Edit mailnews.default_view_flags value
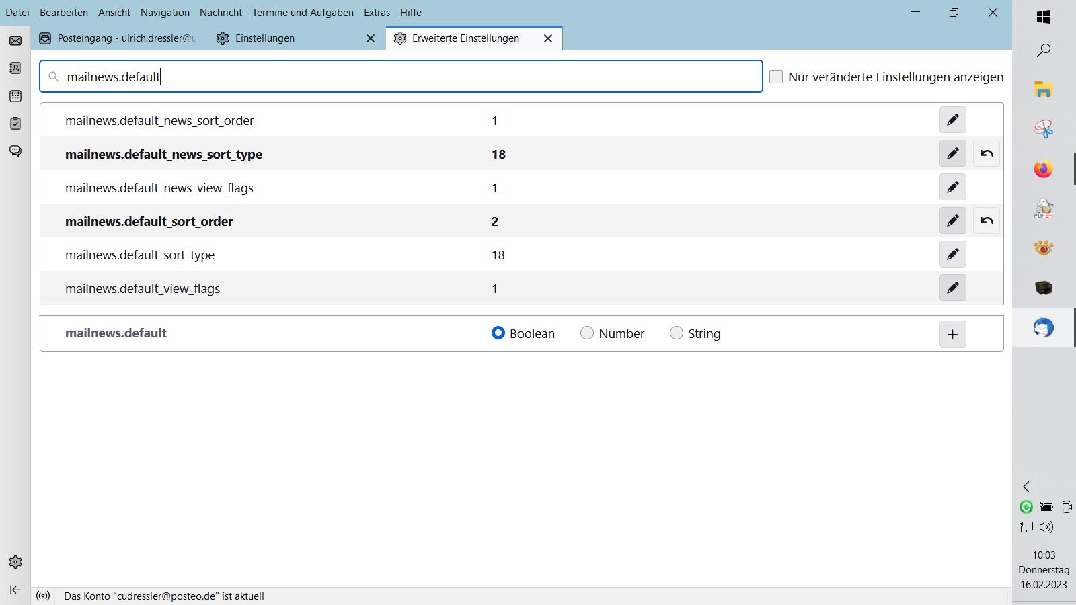 (952, 288)
